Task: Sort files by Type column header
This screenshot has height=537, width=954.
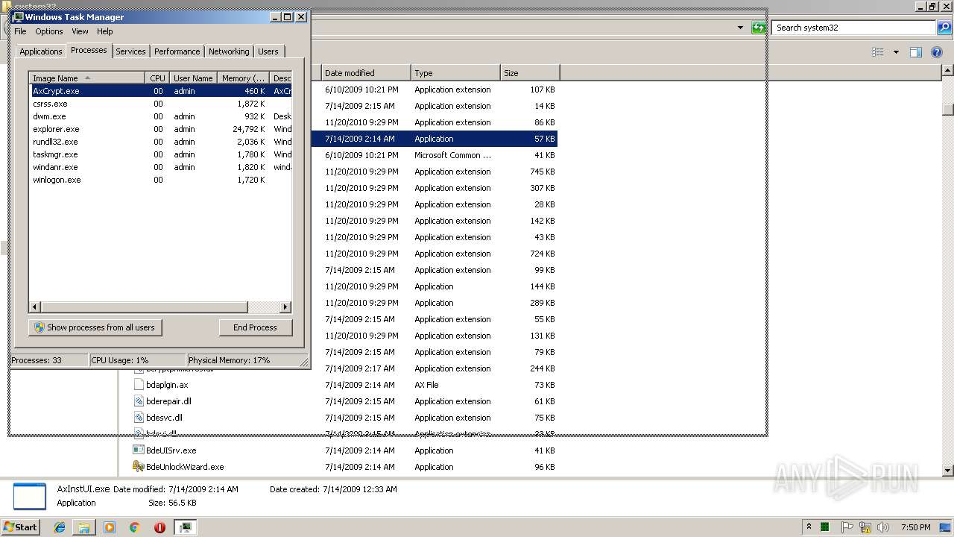Action: (x=455, y=73)
